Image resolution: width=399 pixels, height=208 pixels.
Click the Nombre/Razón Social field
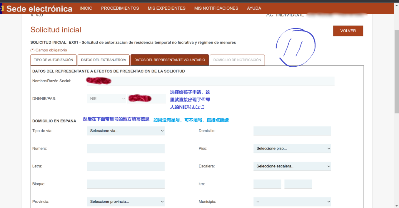[x=211, y=81]
